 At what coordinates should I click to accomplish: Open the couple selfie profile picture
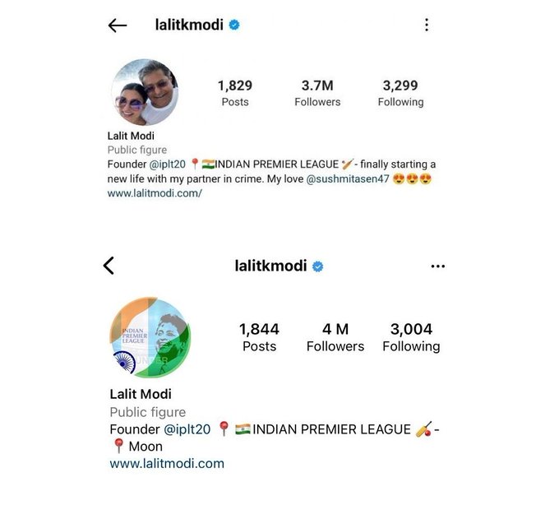145,92
